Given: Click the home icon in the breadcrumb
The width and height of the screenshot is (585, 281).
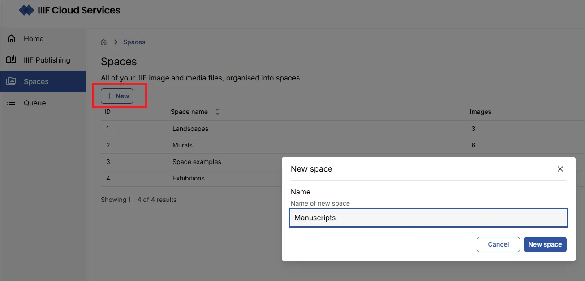Looking at the screenshot, I should click(103, 42).
